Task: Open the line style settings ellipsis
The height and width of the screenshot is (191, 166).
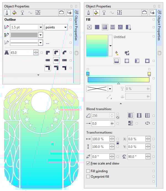Action: point(48,43)
